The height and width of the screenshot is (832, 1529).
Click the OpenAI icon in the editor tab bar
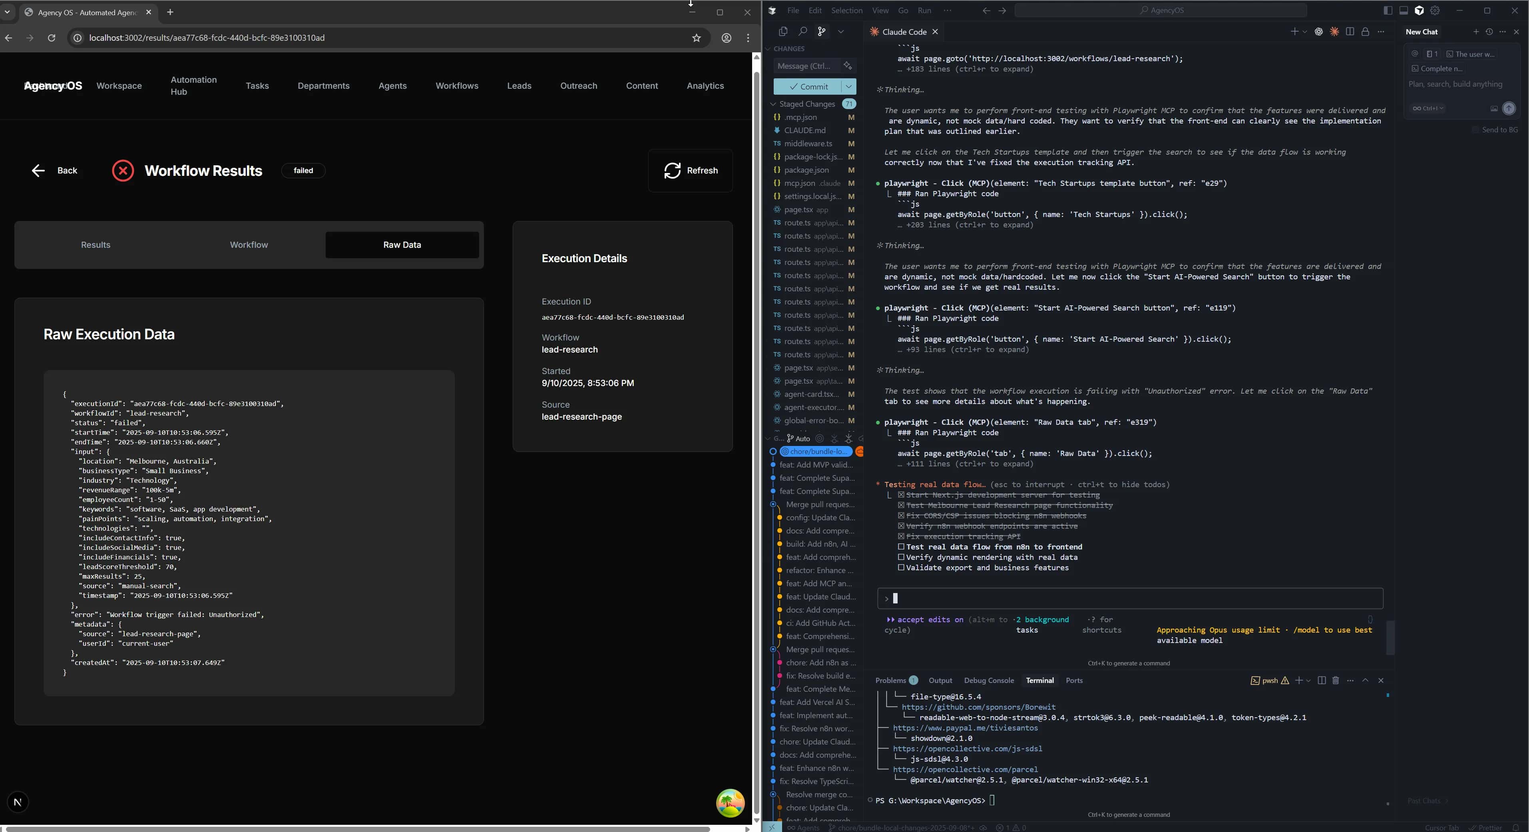pos(1319,32)
